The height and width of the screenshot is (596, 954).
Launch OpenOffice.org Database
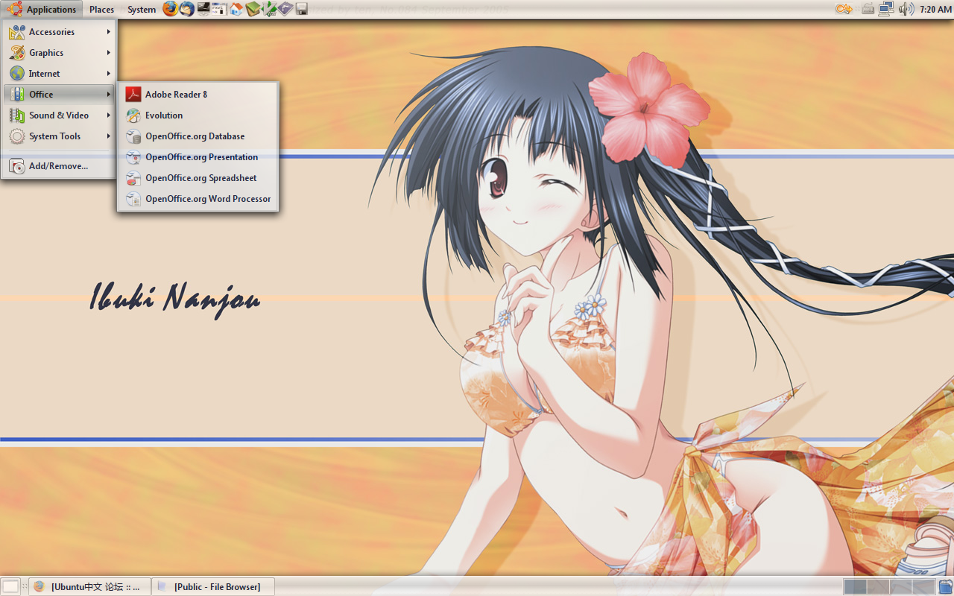(x=198, y=136)
